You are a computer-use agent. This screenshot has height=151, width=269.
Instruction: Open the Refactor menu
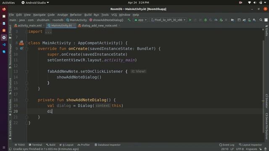pyautogui.click(x=76, y=15)
